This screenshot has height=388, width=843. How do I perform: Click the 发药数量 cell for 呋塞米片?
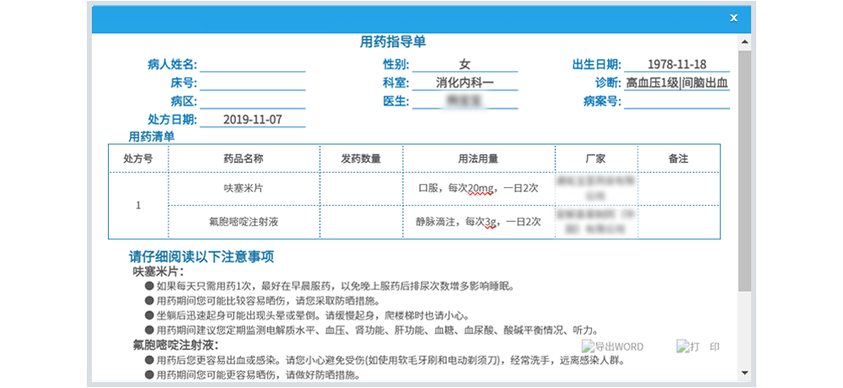tap(361, 189)
